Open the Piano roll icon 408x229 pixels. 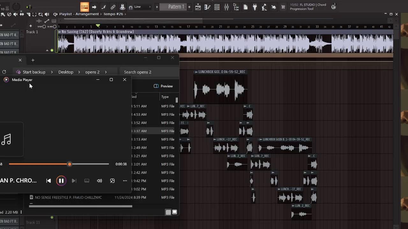pos(208,7)
